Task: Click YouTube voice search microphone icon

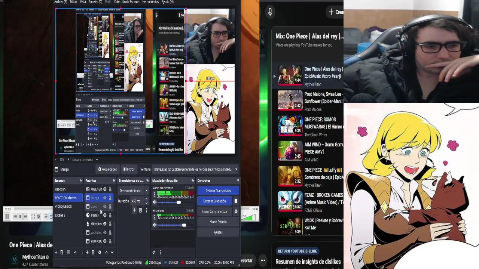Action: [270, 12]
